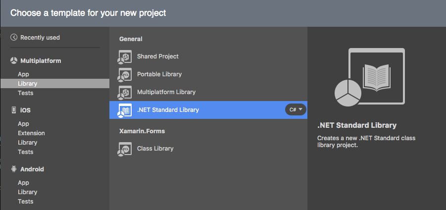Select Tests under Multiplatform
The width and height of the screenshot is (446, 210).
click(x=26, y=93)
